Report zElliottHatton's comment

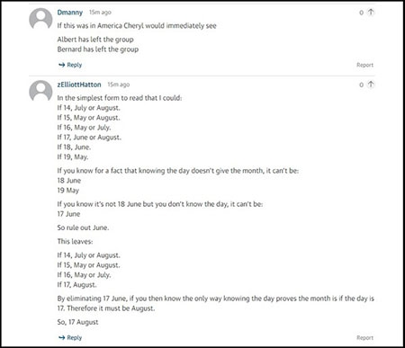[x=364, y=337]
